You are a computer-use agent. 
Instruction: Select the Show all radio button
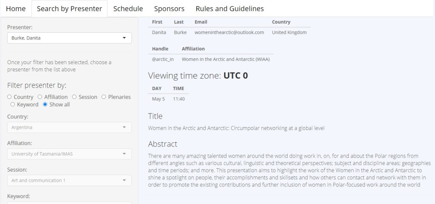click(45, 105)
